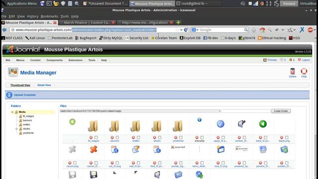Open Exploit-DB bookmark
The height and width of the screenshot is (179, 318).
coord(190,38)
